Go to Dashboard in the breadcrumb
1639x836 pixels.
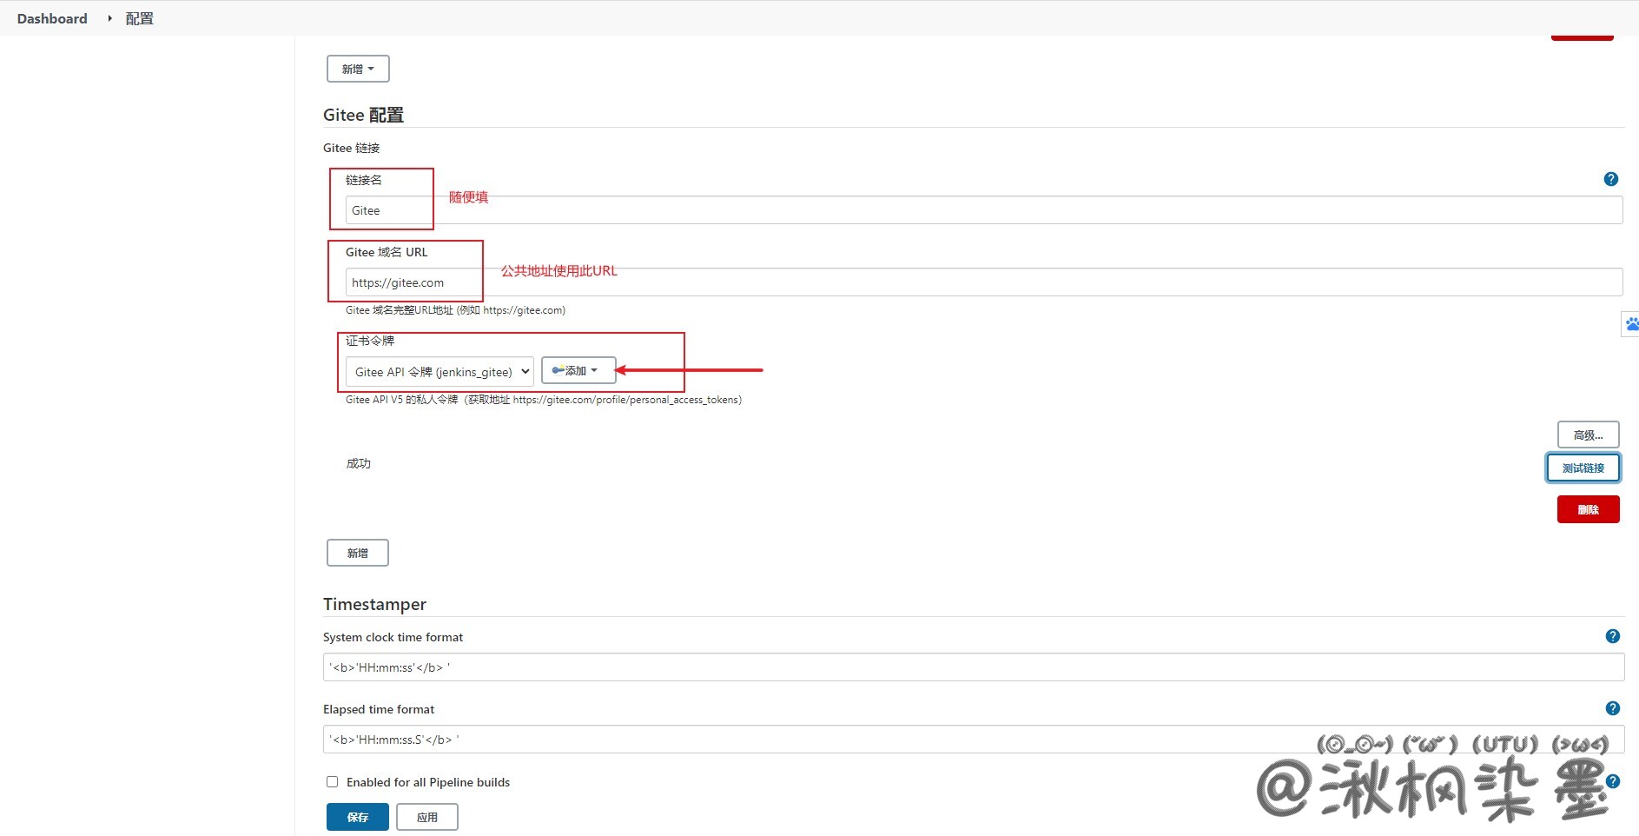pos(52,18)
